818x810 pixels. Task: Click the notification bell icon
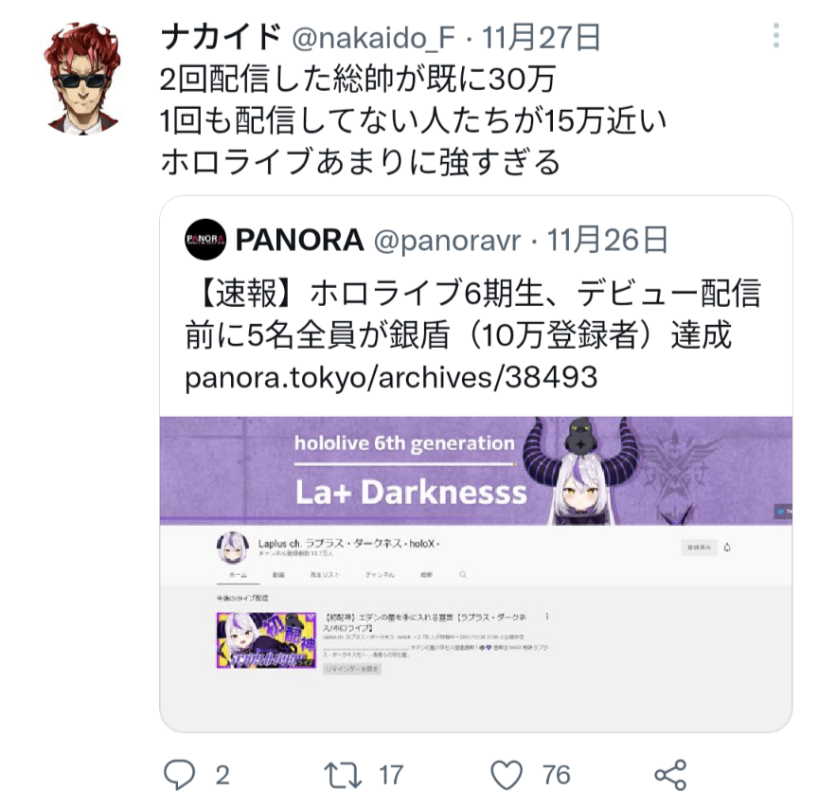tap(727, 548)
